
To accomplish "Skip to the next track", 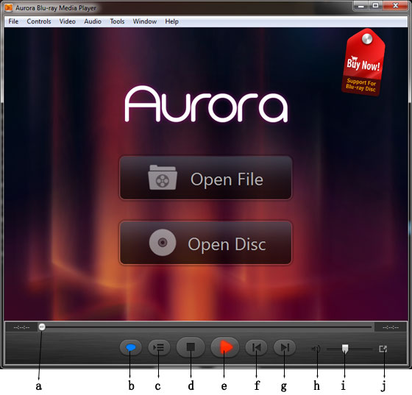I will [285, 347].
